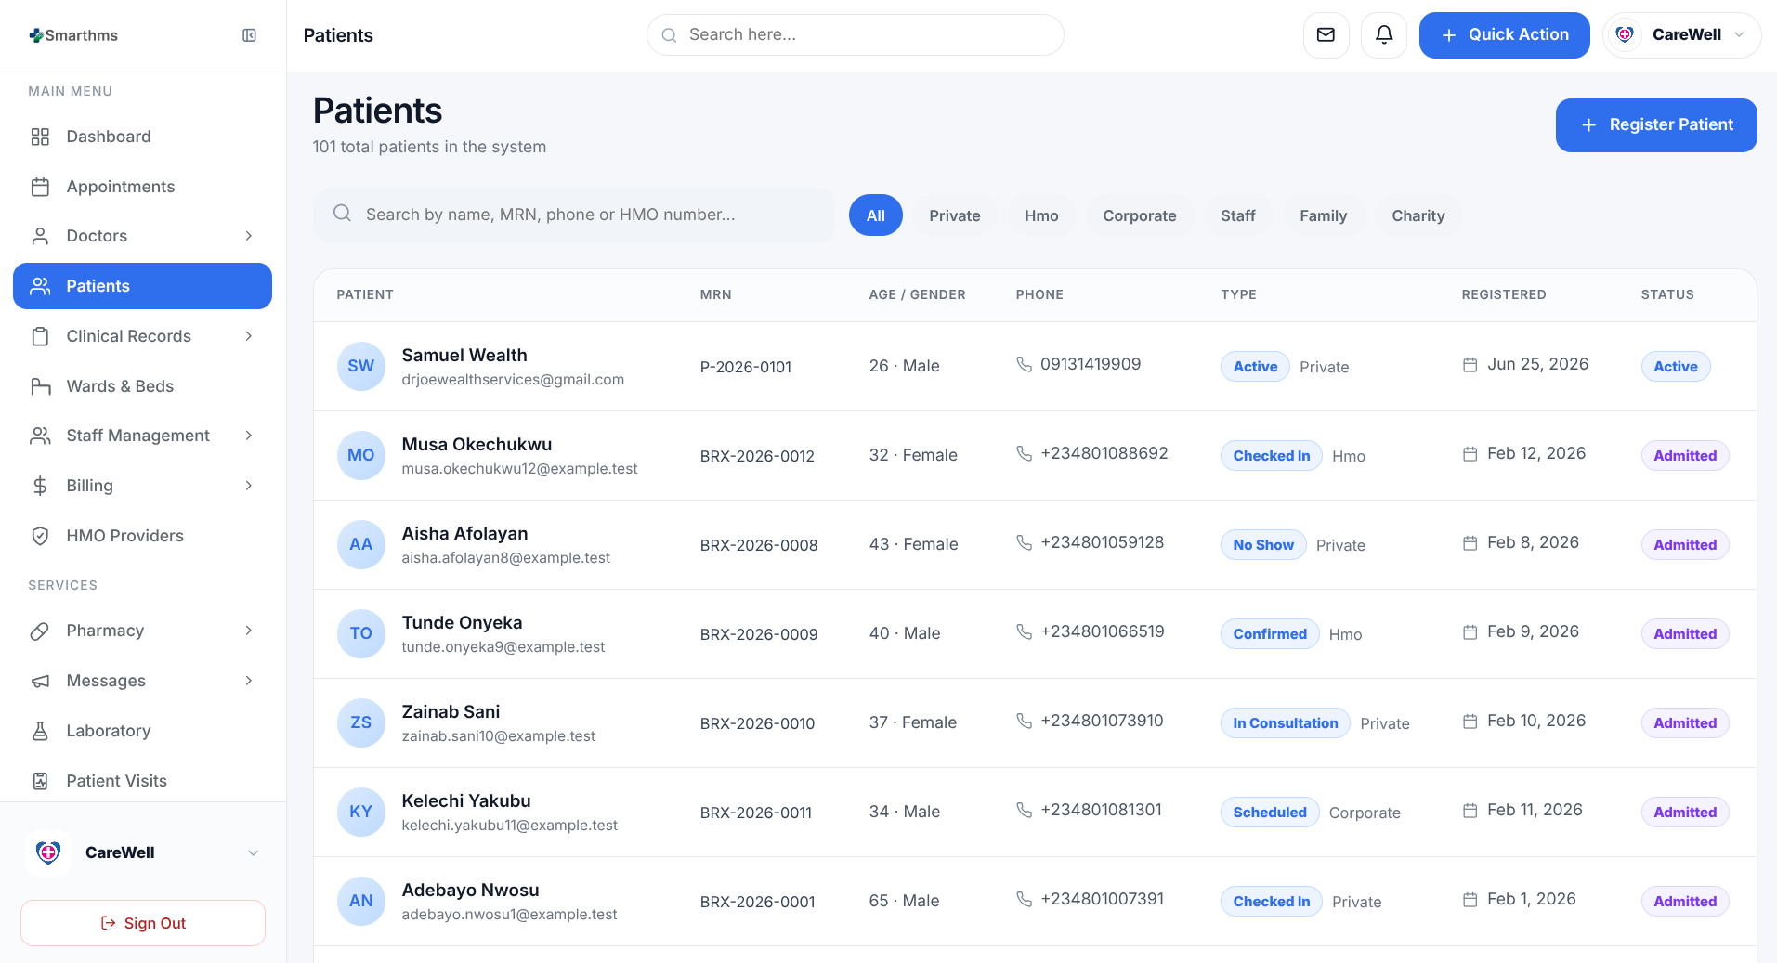Screen dimensions: 1777x963
Task: Click the Dashboard grid icon
Action: click(x=40, y=137)
